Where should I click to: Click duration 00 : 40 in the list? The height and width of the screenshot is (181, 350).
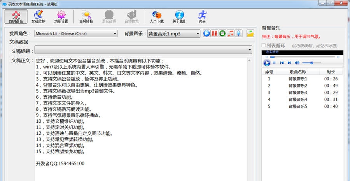pyautogui.click(x=331, y=106)
